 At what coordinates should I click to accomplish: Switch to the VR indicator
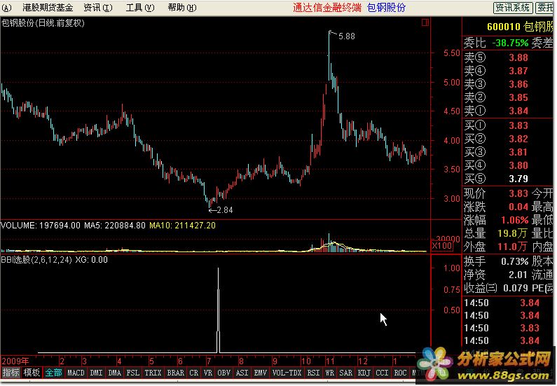[208, 373]
